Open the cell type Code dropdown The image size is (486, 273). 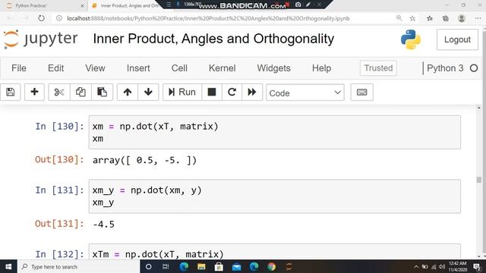[x=305, y=93]
